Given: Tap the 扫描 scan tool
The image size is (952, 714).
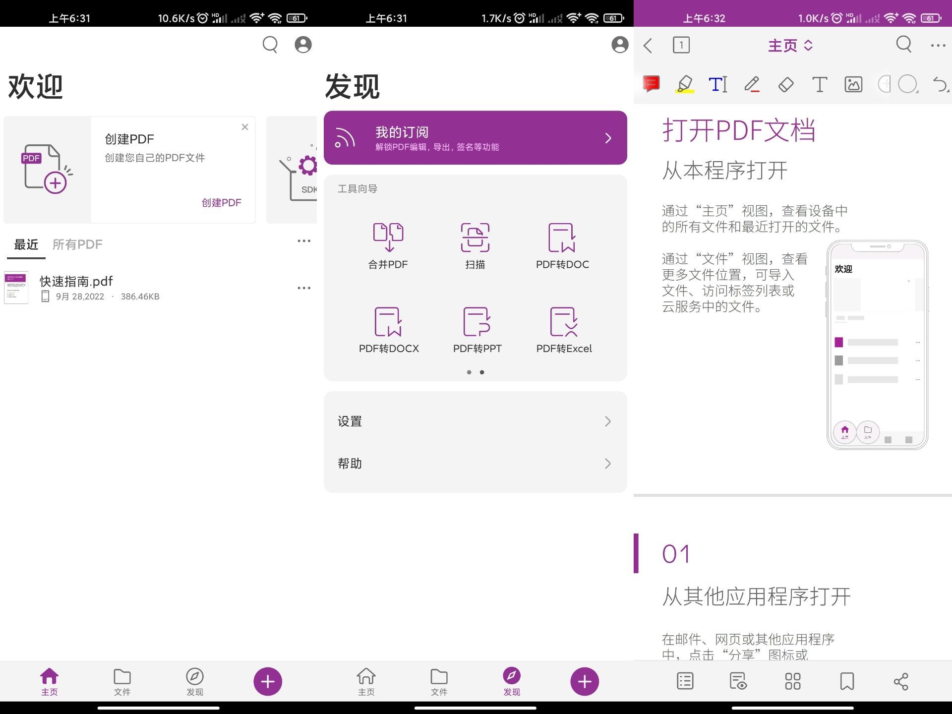Looking at the screenshot, I should coord(476,245).
